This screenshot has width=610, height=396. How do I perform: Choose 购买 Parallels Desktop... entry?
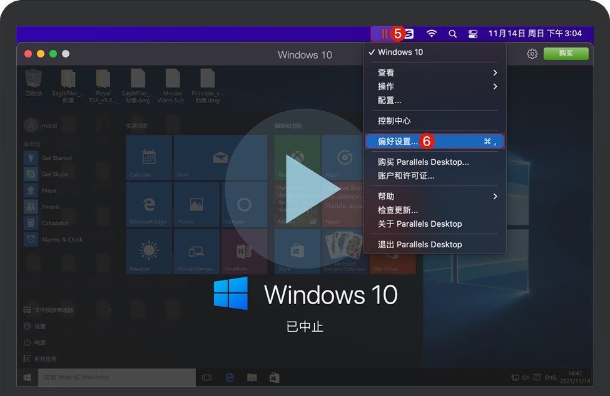435,162
